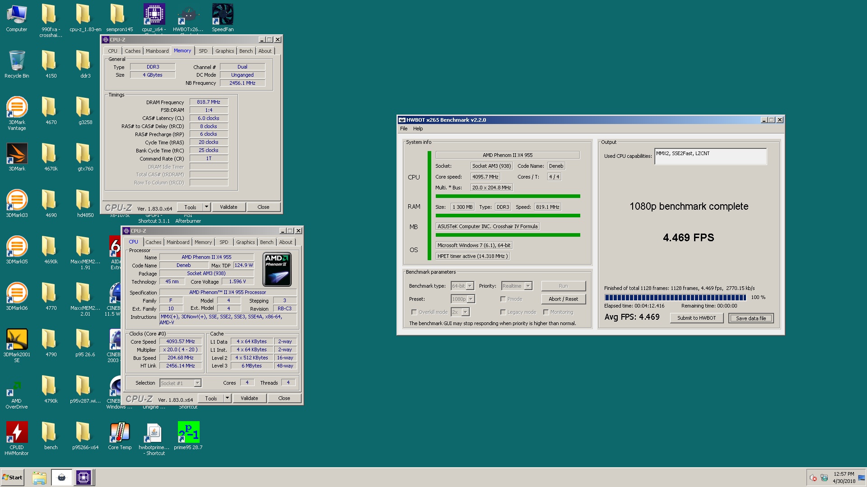
Task: Open Core Temp desktop icon
Action: click(x=120, y=436)
